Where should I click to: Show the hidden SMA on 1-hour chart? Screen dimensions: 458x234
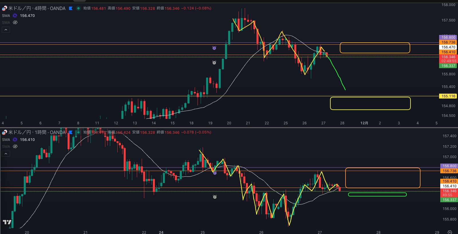coord(15,146)
